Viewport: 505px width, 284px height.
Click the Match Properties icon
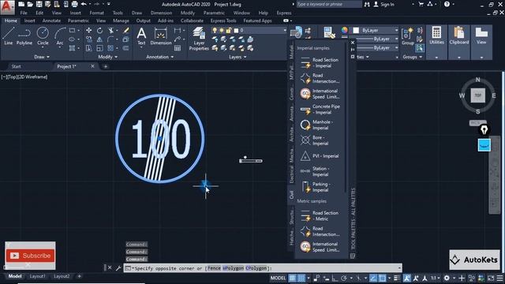tap(329, 32)
